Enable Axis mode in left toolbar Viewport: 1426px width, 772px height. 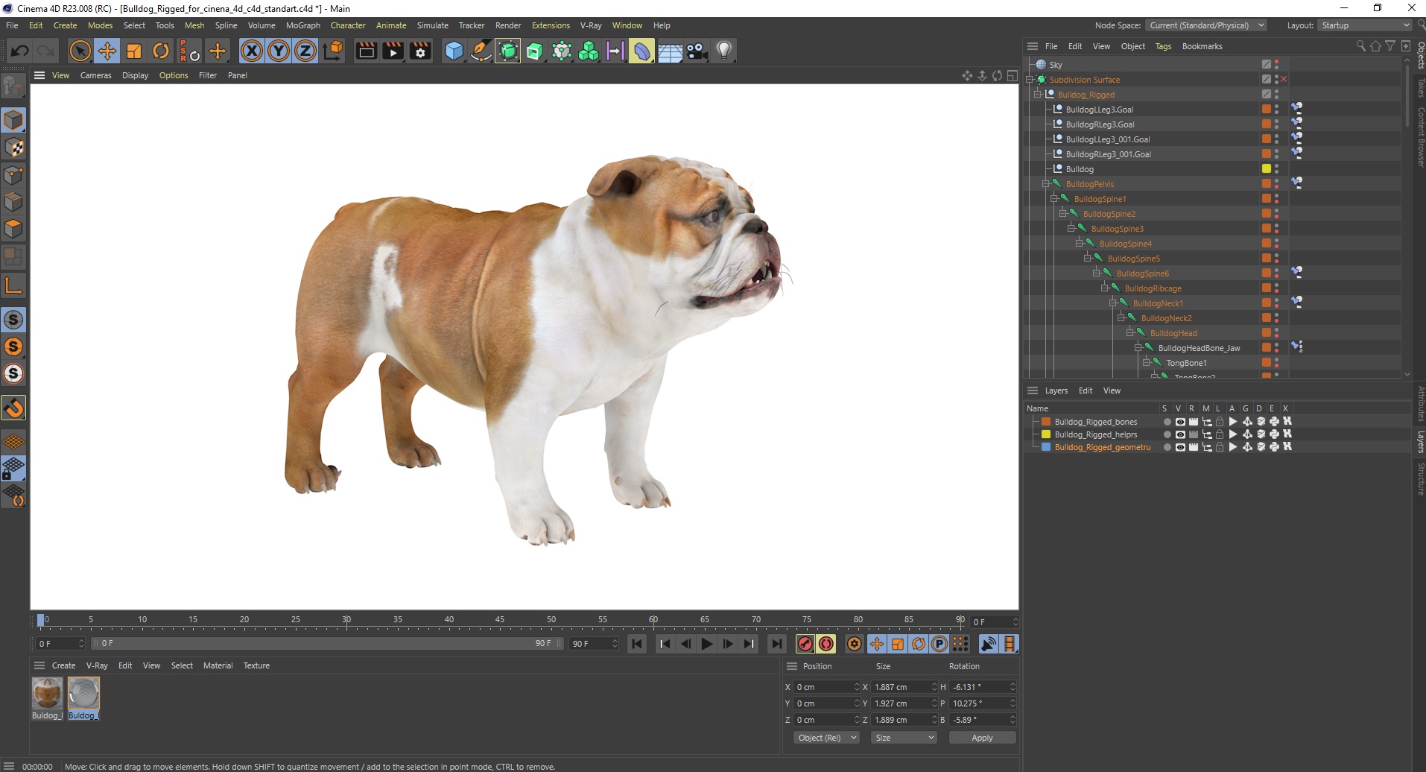coord(13,285)
